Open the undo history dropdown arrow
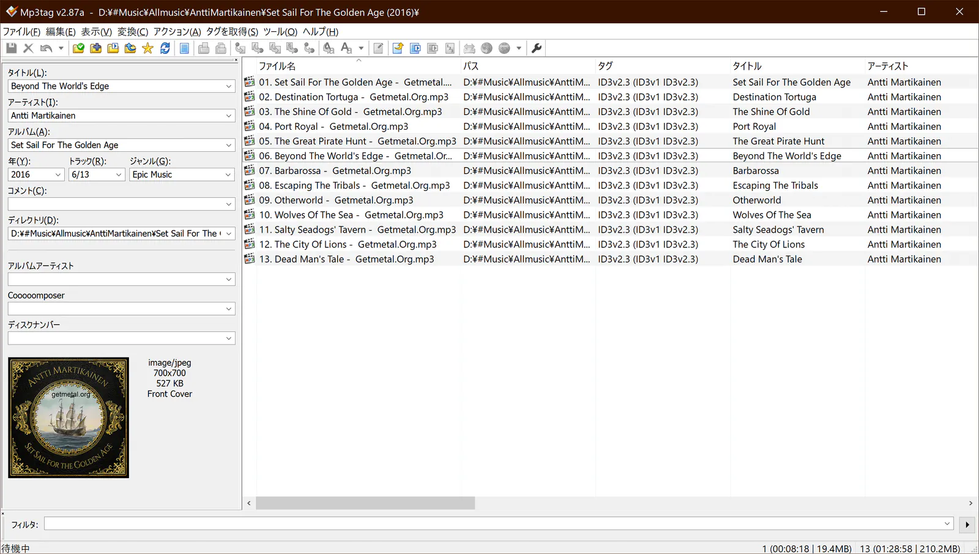The width and height of the screenshot is (979, 554). pos(61,48)
